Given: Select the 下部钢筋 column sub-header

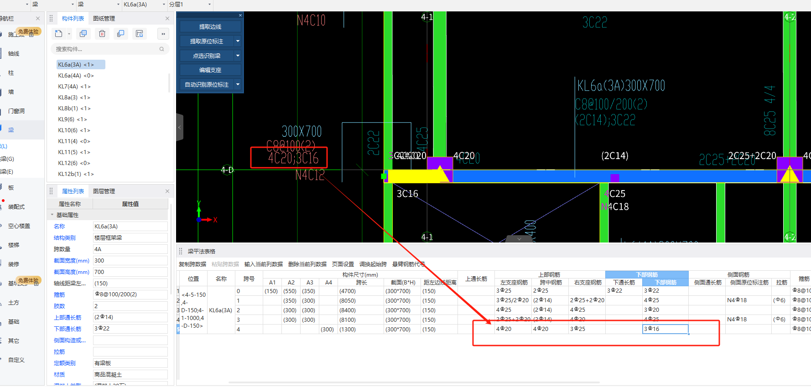Looking at the screenshot, I should click(x=665, y=283).
